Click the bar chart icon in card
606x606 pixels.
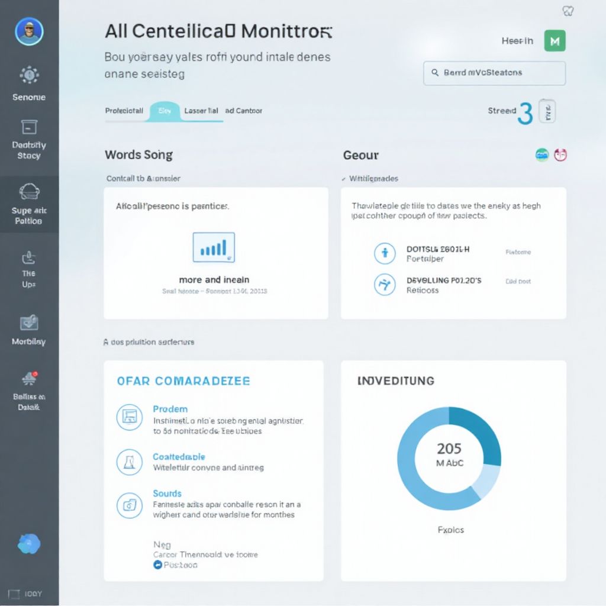coord(214,247)
